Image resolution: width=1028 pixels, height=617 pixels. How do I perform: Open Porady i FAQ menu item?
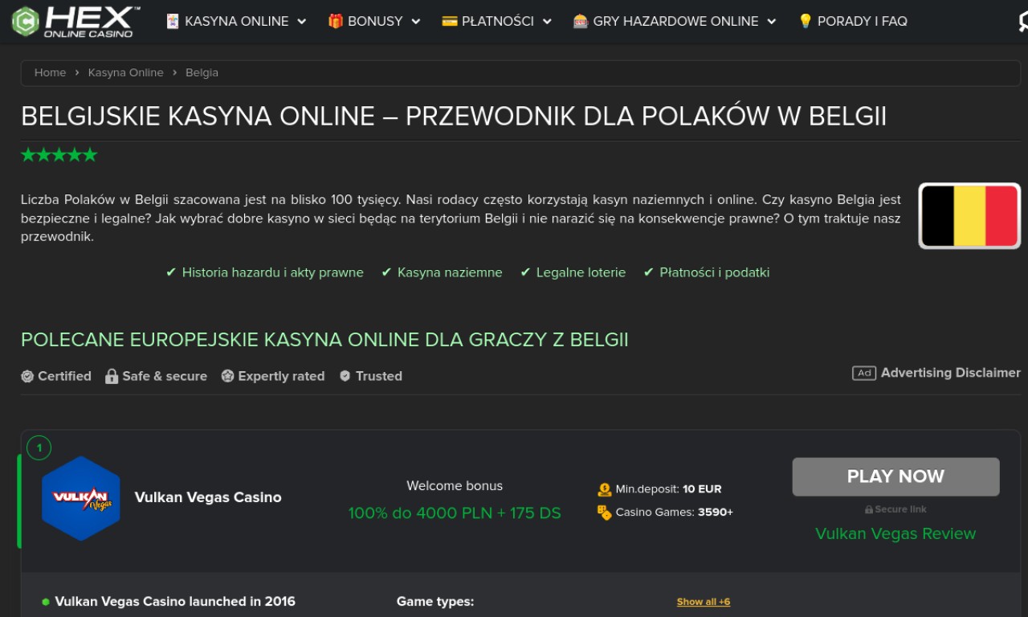click(x=852, y=22)
